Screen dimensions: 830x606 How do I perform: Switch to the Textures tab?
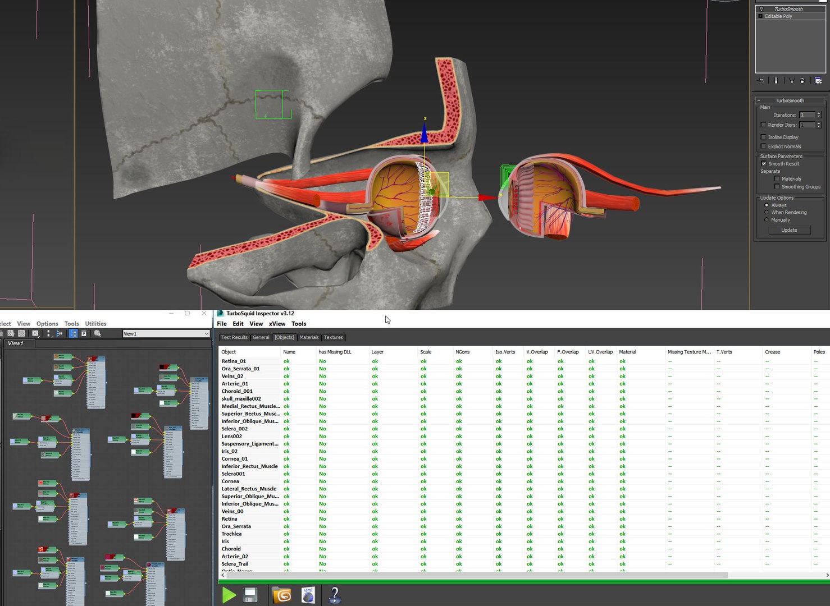pyautogui.click(x=333, y=337)
